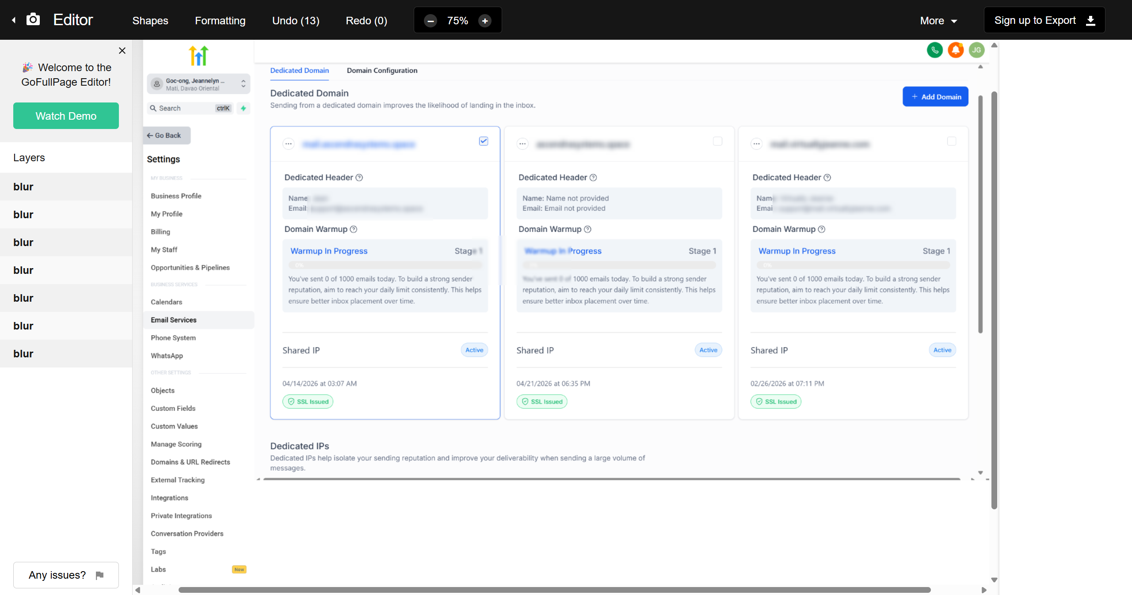Image resolution: width=1132 pixels, height=595 pixels.
Task: Open Custom Fields settings
Action: pyautogui.click(x=173, y=409)
